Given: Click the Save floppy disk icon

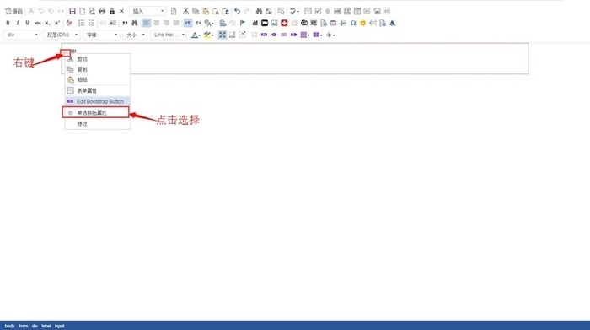Looking at the screenshot, I should pyautogui.click(x=72, y=11).
